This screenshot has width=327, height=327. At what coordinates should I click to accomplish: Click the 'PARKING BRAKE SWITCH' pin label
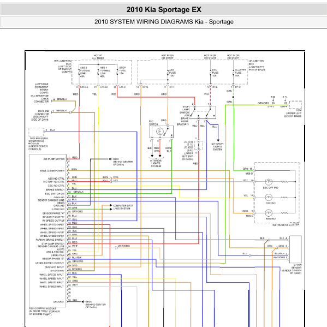tap(50, 240)
